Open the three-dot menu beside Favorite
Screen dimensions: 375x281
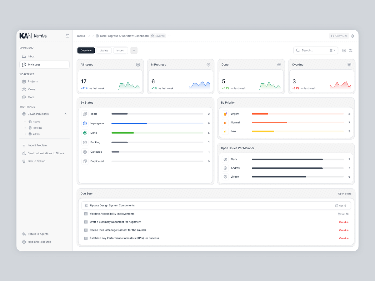coord(170,36)
